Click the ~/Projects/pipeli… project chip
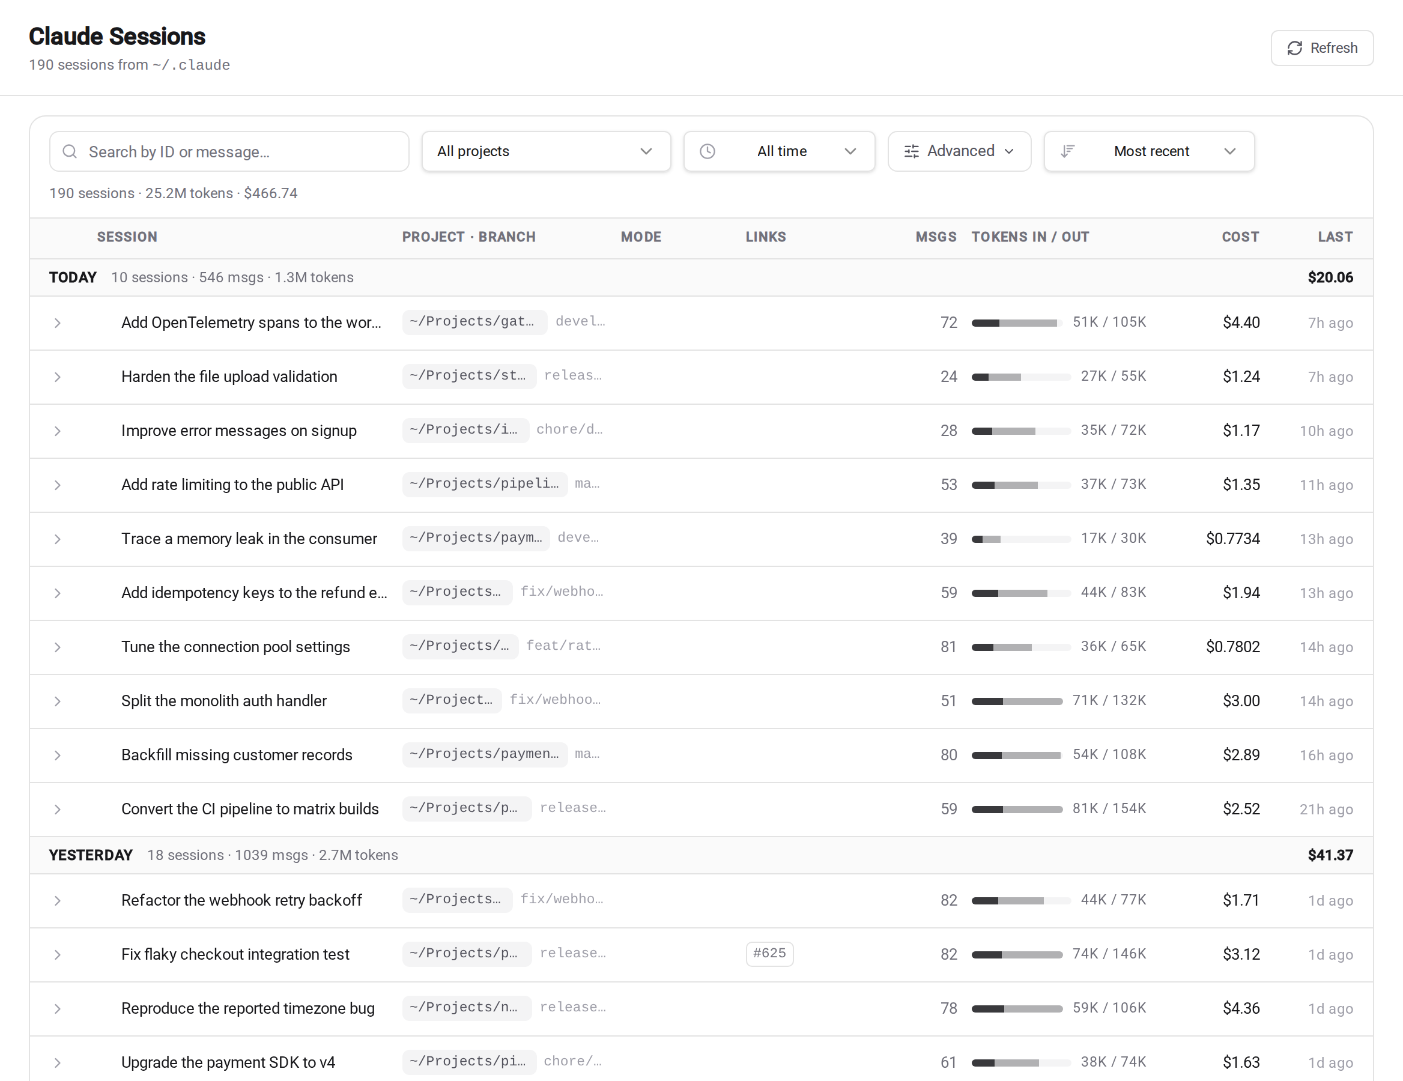The height and width of the screenshot is (1081, 1403). coord(484,483)
